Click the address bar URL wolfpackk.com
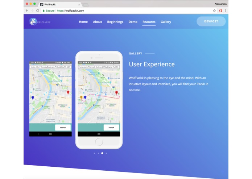Screen dimensions: 252x179 70,11
